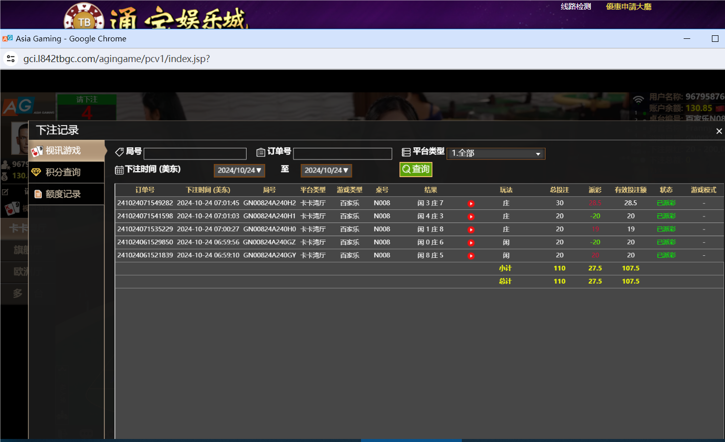The width and height of the screenshot is (725, 442).
Task: Play replay for order 241024061521839
Action: coord(471,255)
